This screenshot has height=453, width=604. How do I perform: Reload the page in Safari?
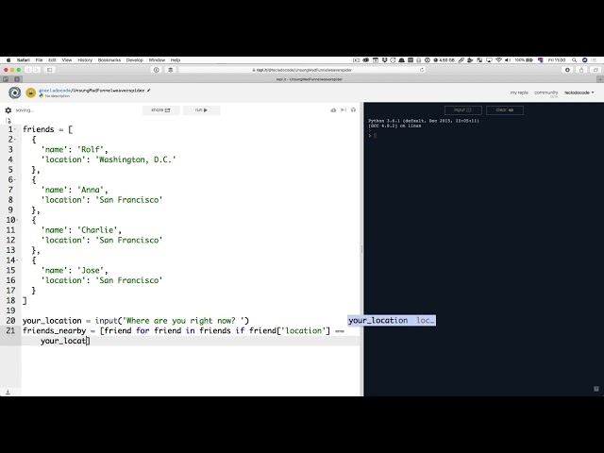coord(422,70)
